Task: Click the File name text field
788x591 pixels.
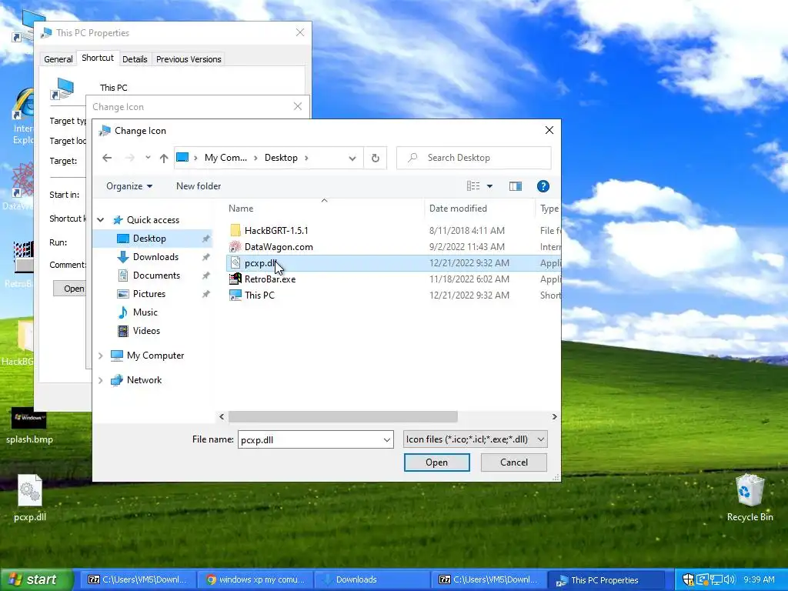Action: (x=310, y=439)
